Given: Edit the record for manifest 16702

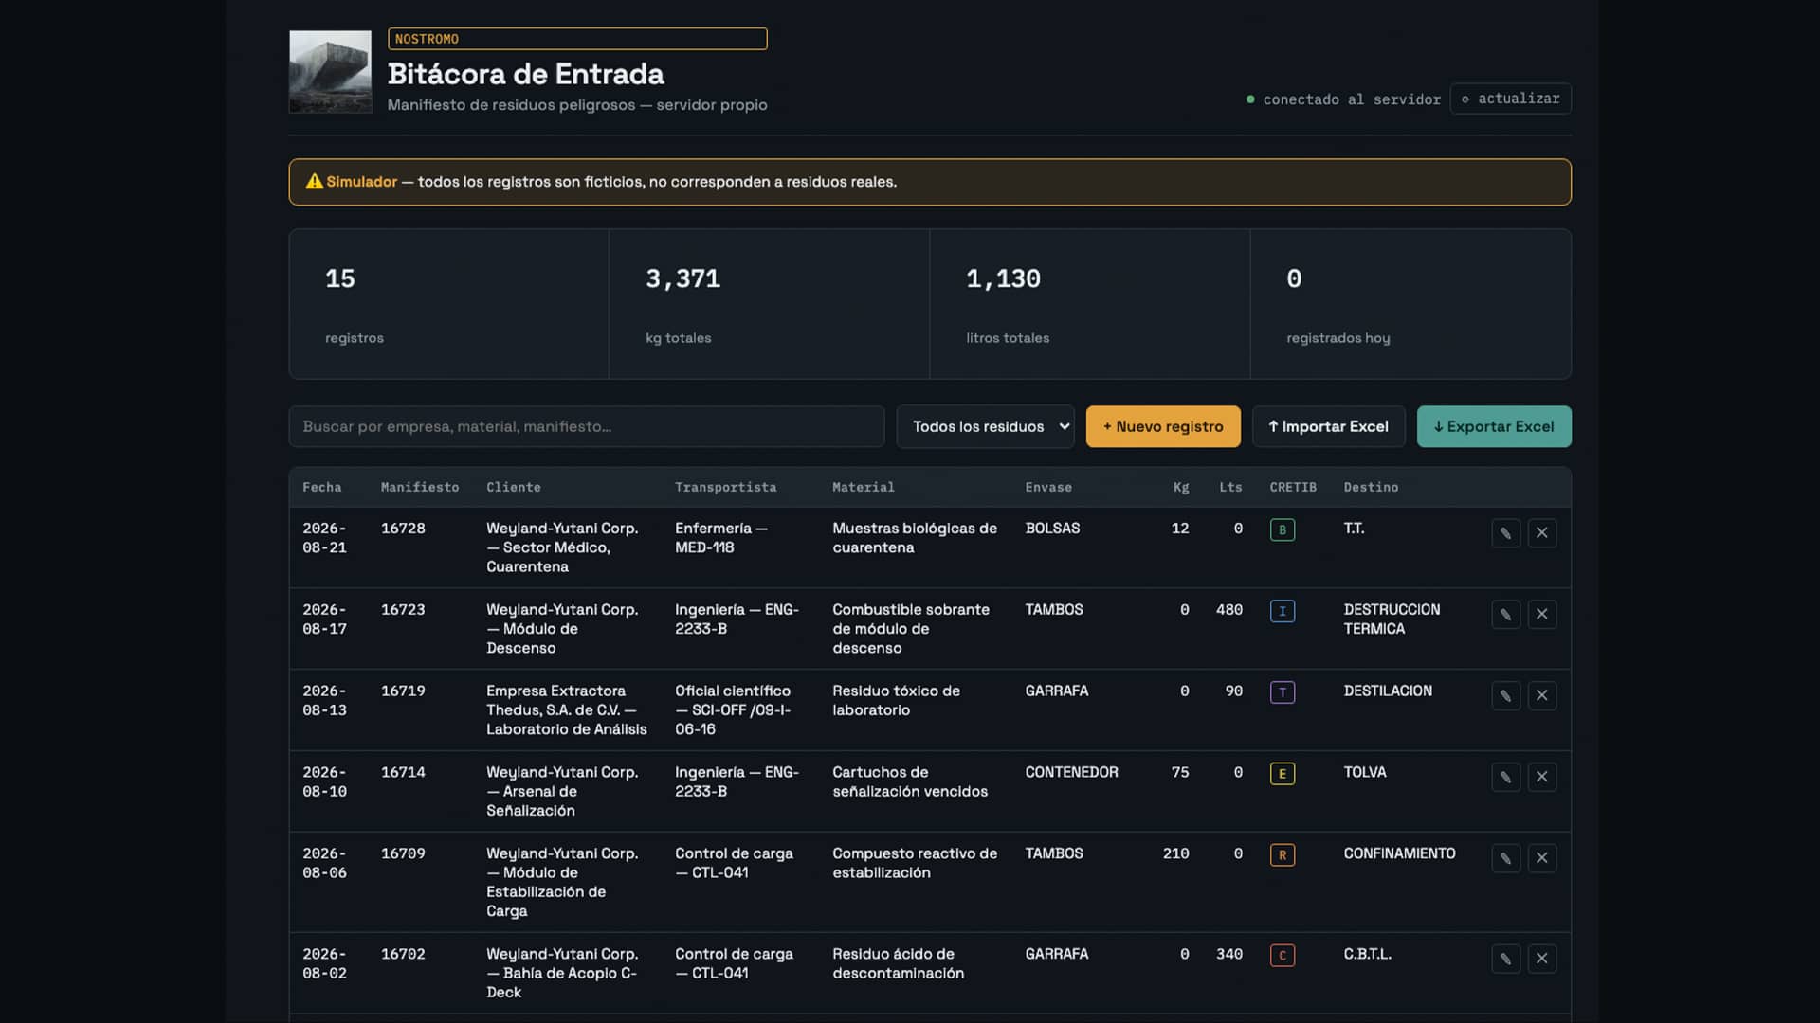Looking at the screenshot, I should pyautogui.click(x=1505, y=960).
